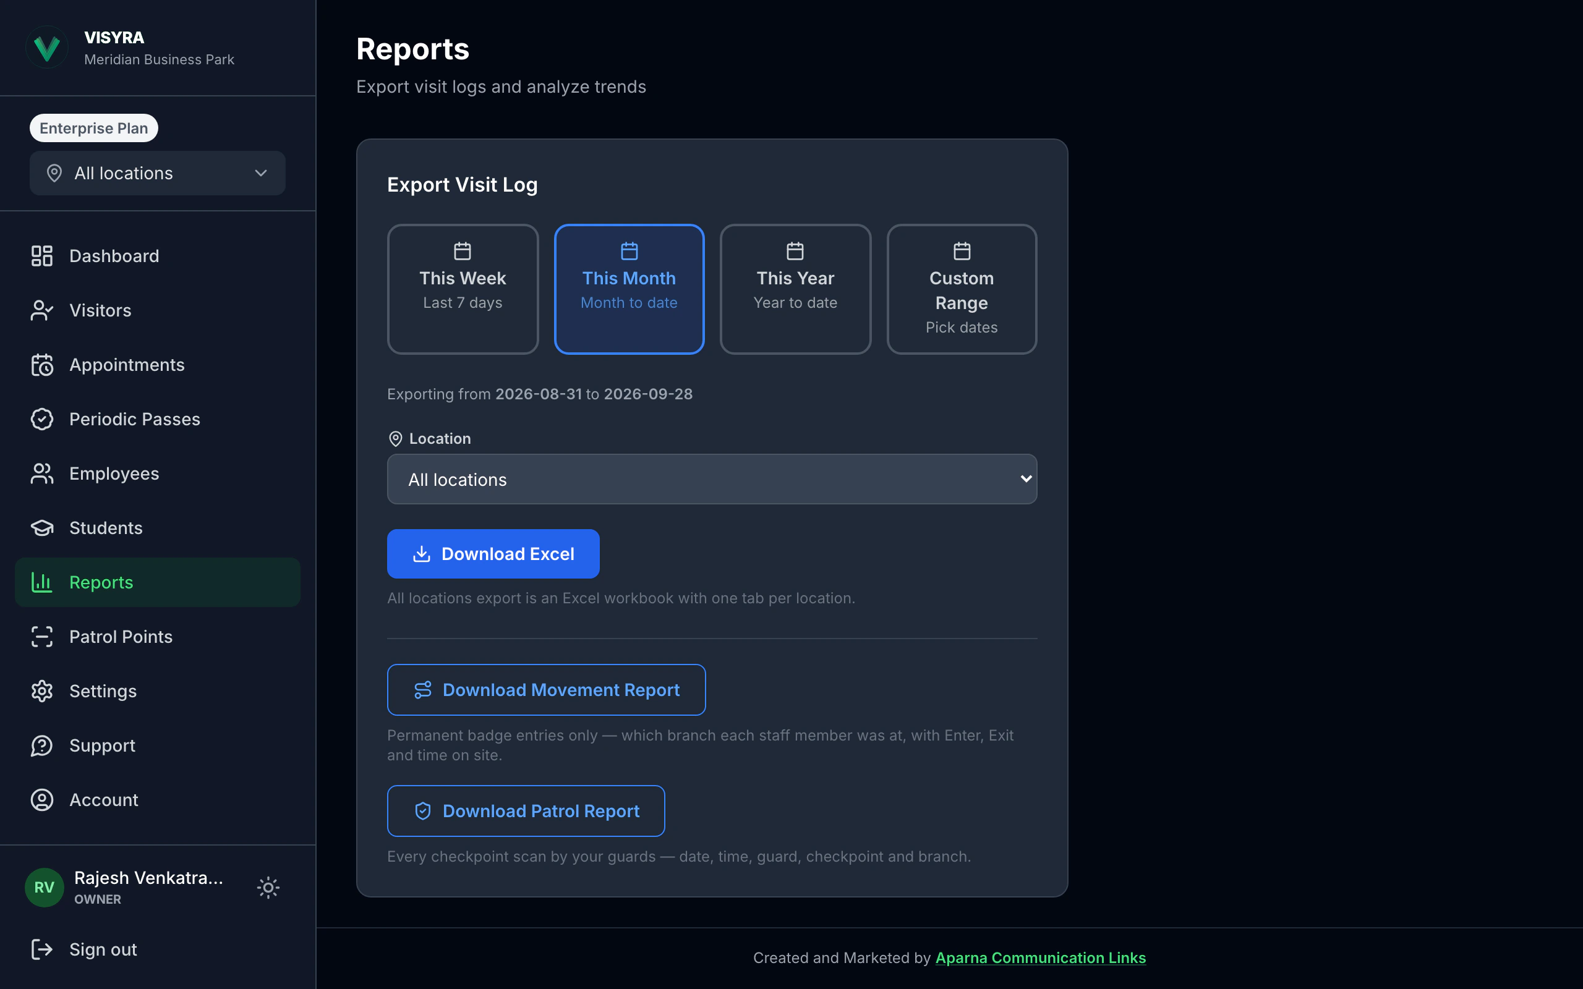Open Appointments in the sidebar

(x=158, y=364)
